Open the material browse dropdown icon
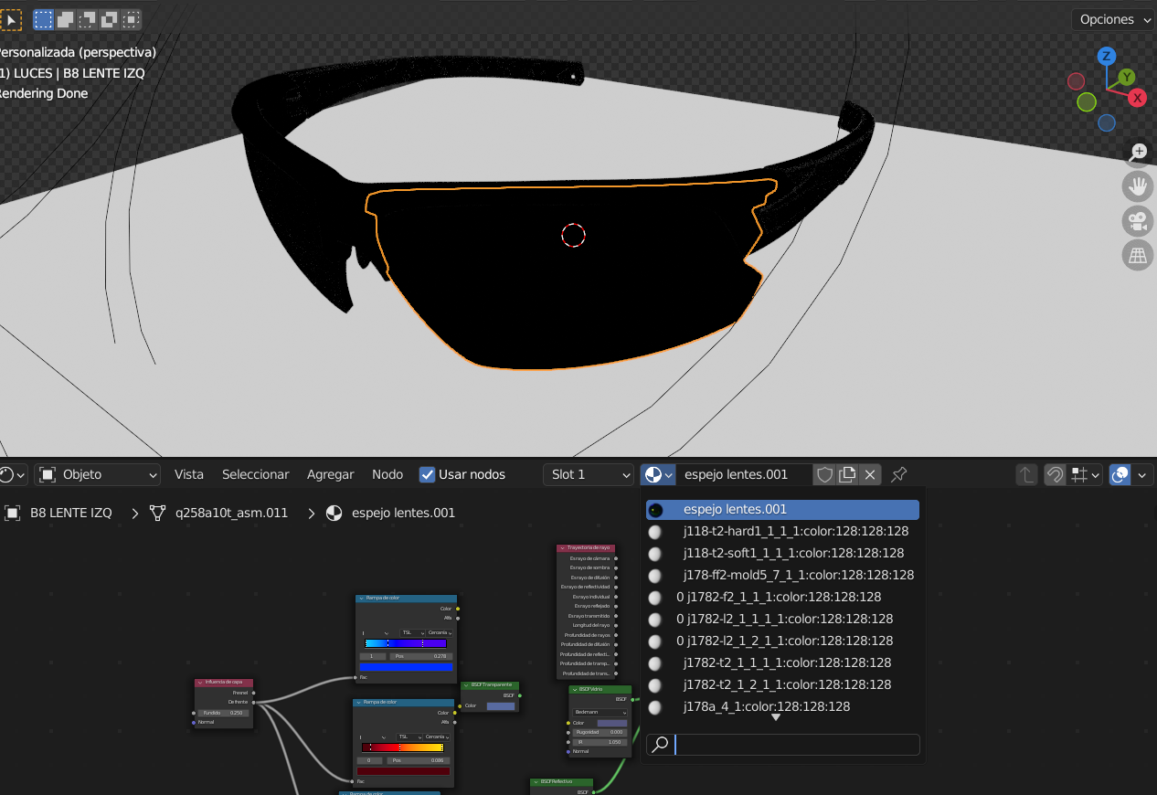 coord(658,474)
